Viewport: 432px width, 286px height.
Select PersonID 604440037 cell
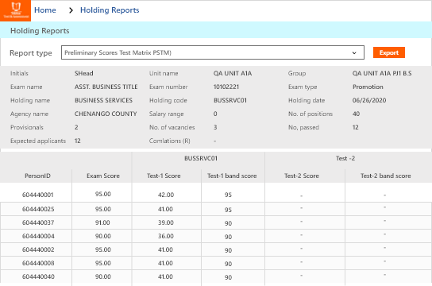[x=38, y=222]
